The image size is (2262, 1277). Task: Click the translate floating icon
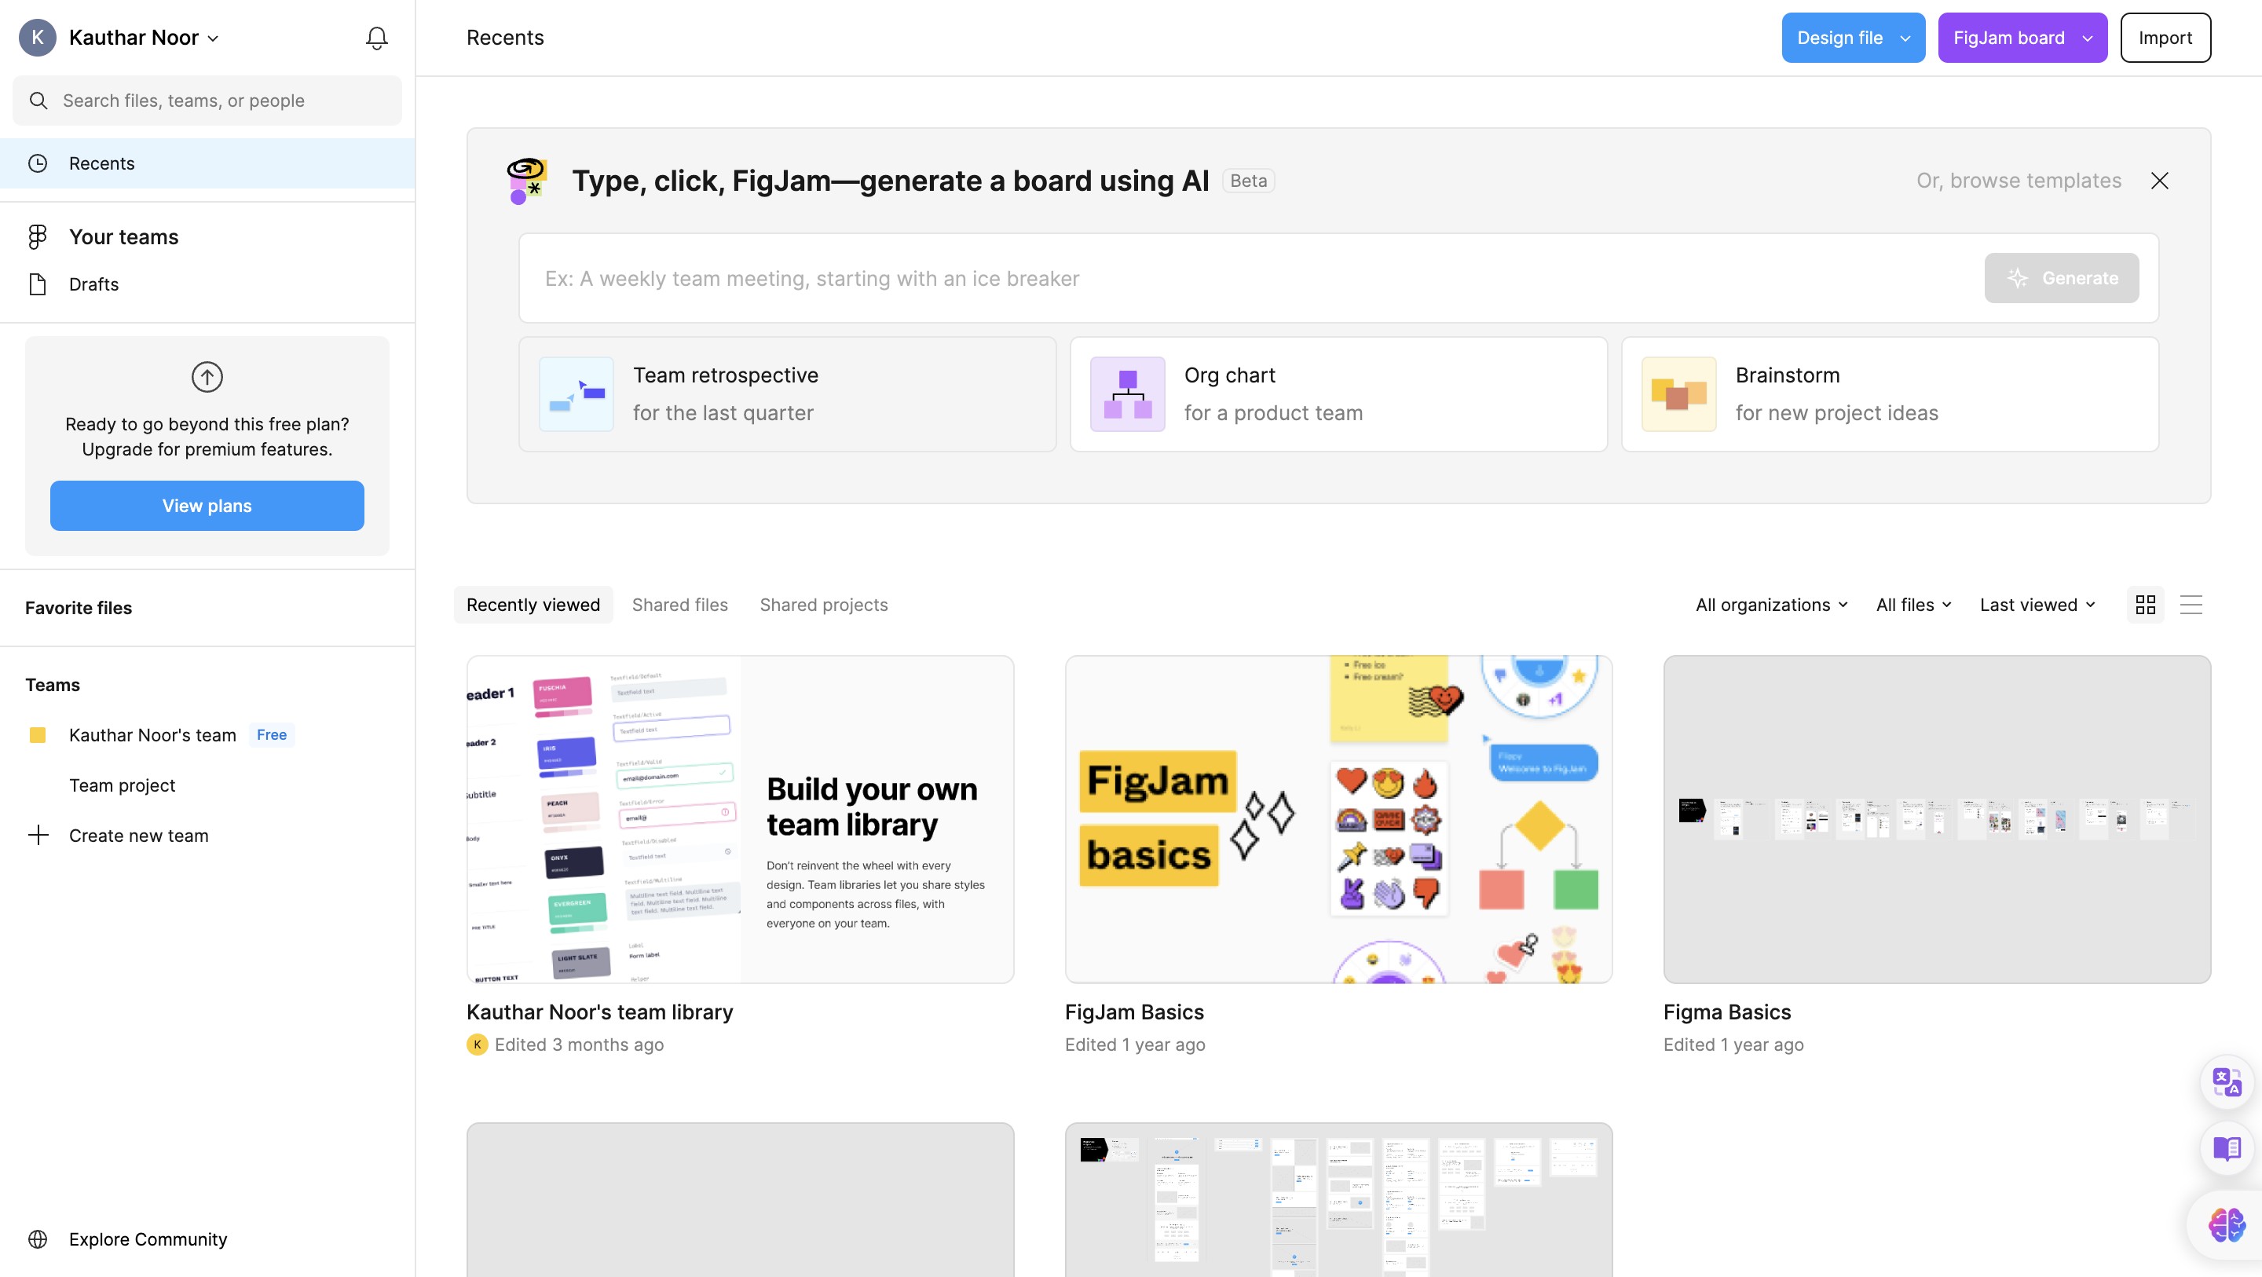point(2226,1082)
